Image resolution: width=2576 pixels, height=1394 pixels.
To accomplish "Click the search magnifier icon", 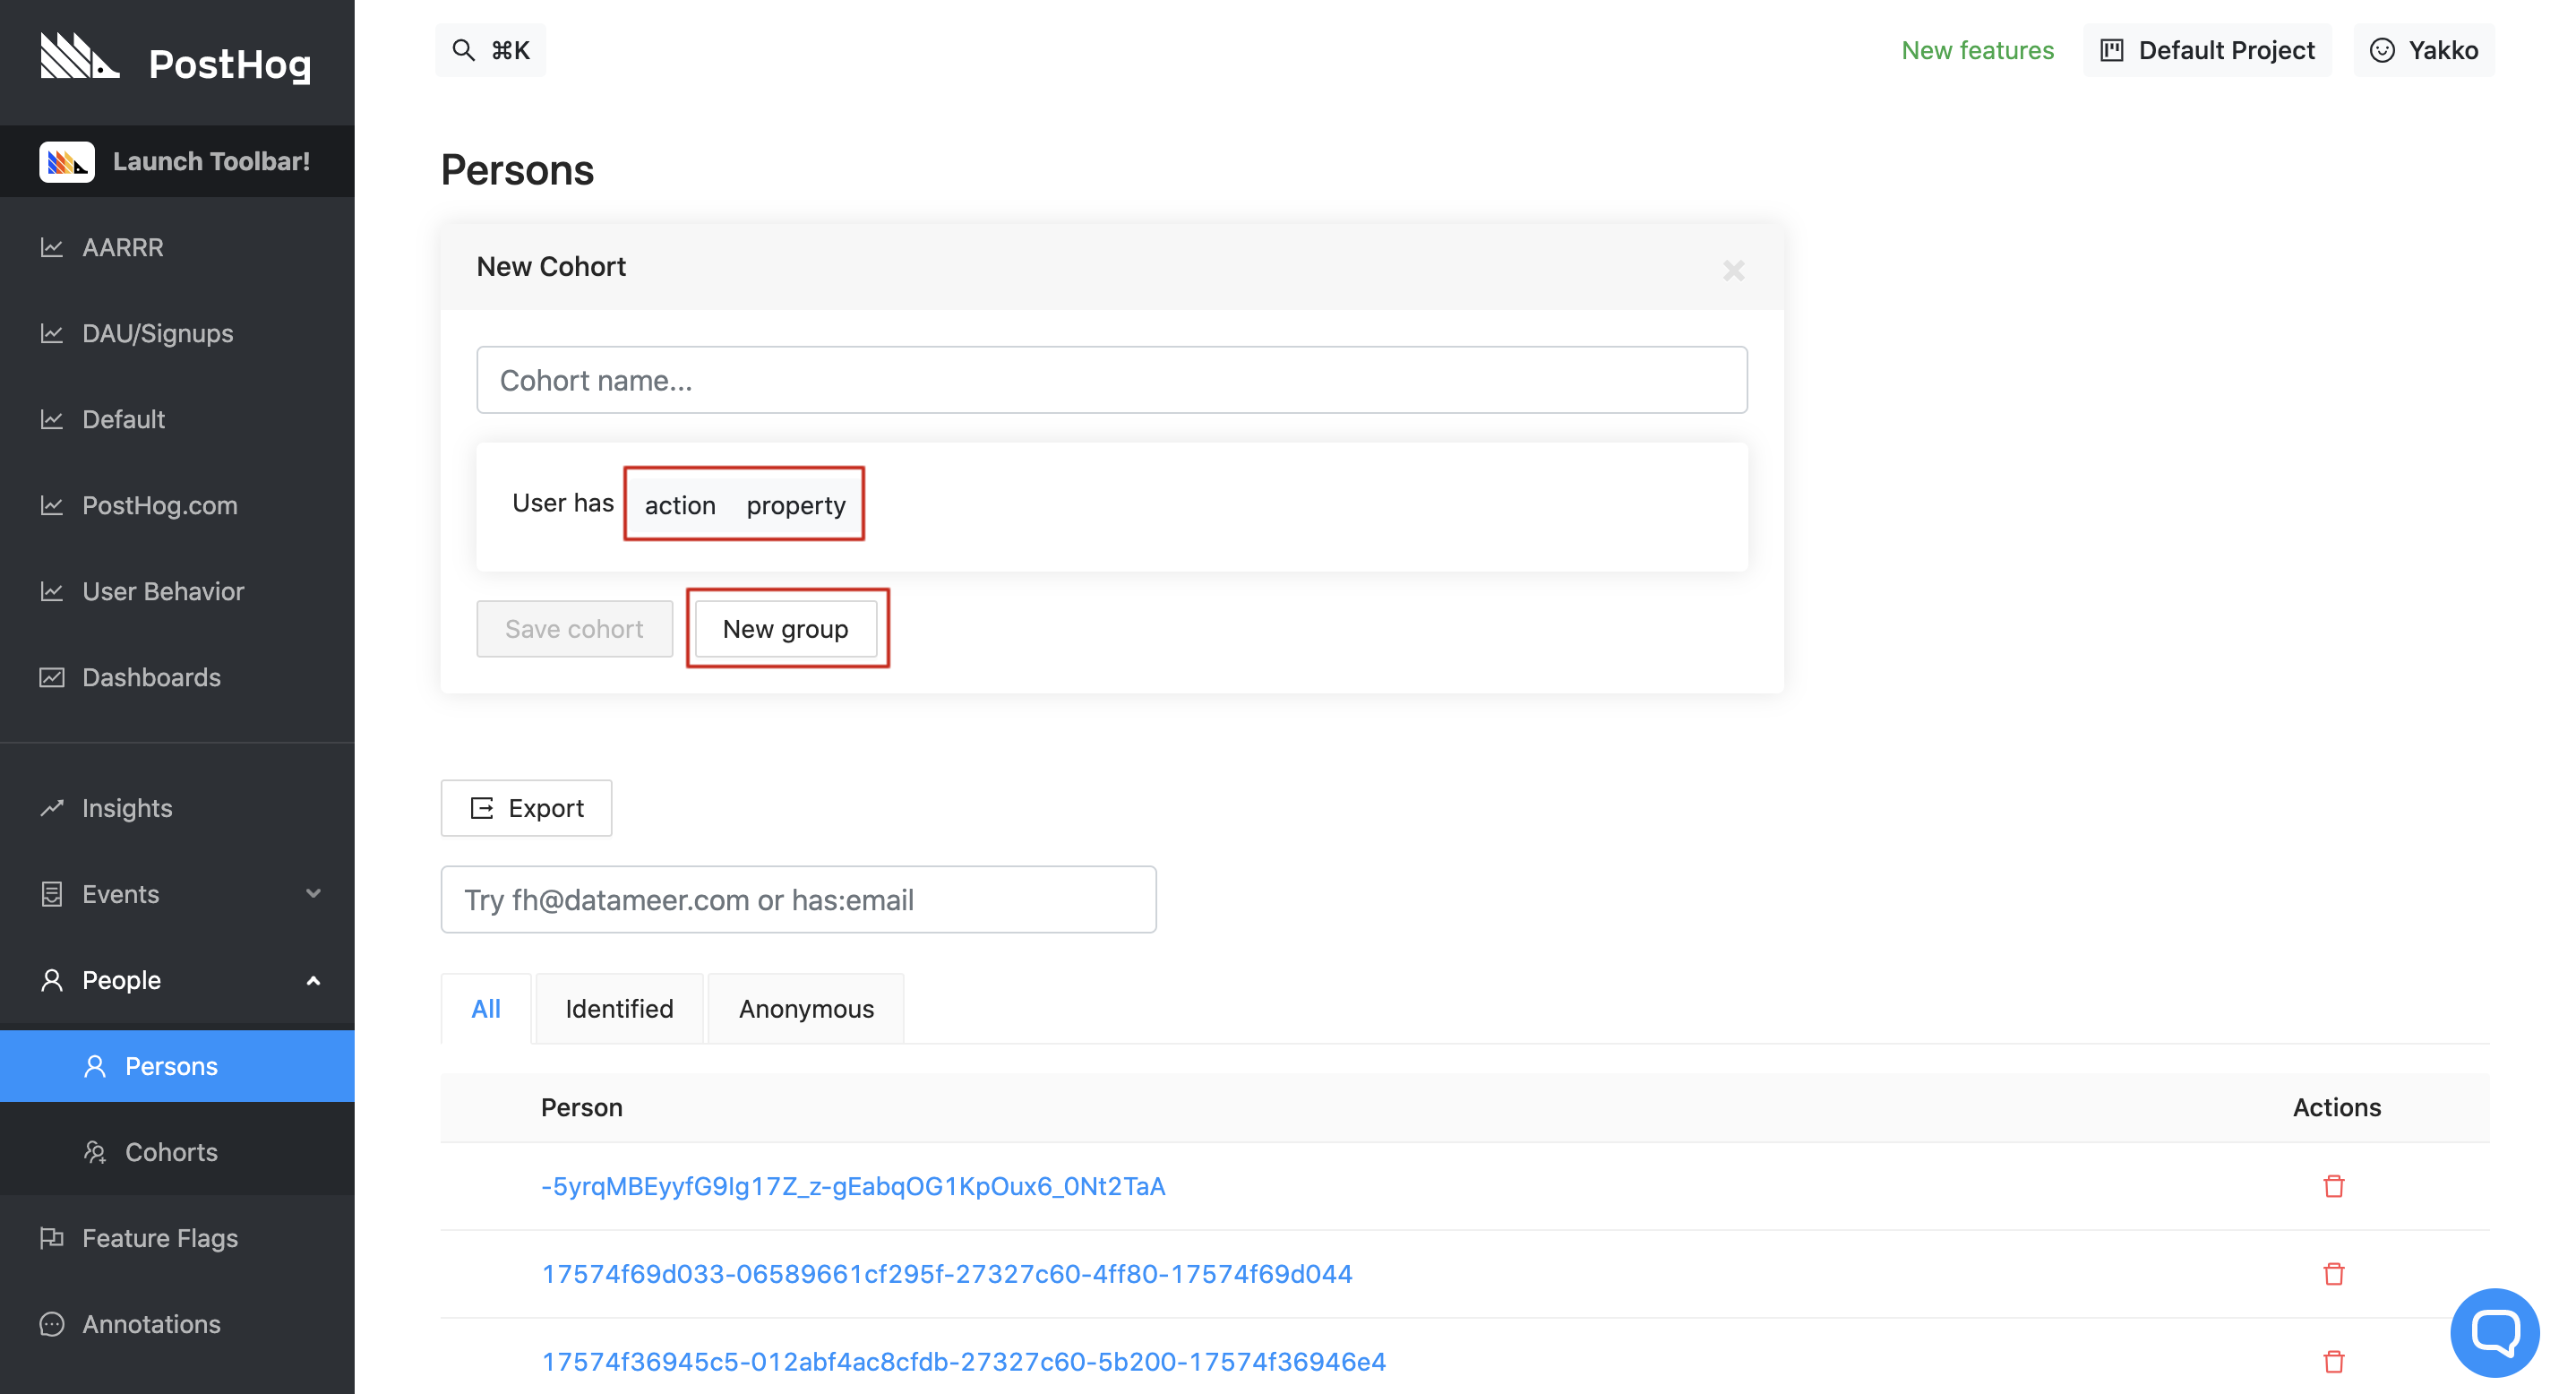I will point(462,50).
